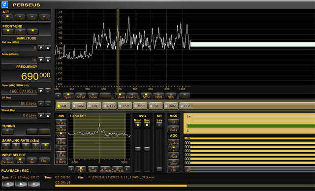Enable Zoom on the spectrum display
Image resolution: width=315 pixels, height=191 pixels.
[93, 96]
